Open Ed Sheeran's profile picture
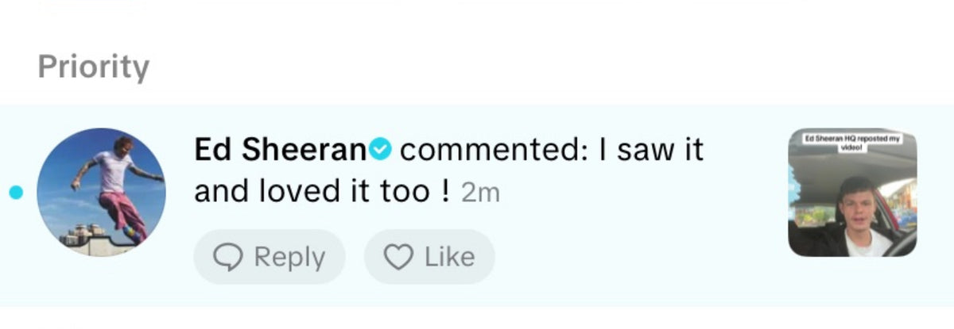The image size is (954, 329). pyautogui.click(x=101, y=192)
